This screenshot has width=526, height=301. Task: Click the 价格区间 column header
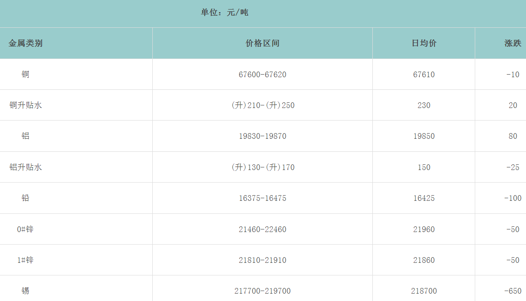pos(262,43)
